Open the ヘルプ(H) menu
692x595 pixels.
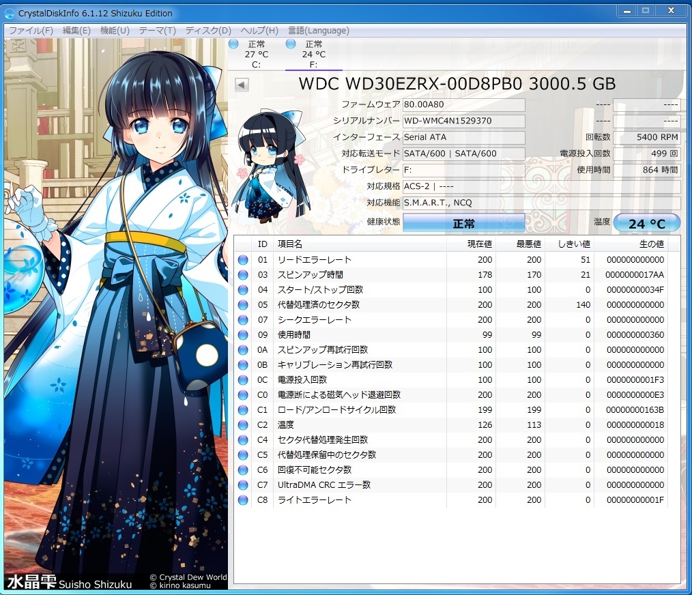click(259, 31)
